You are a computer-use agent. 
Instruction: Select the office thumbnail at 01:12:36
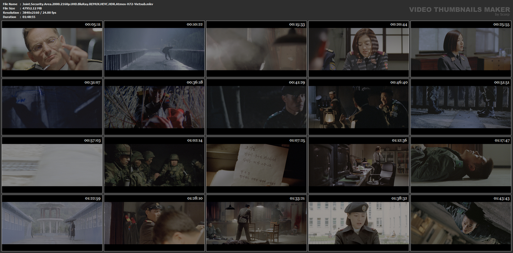point(359,165)
